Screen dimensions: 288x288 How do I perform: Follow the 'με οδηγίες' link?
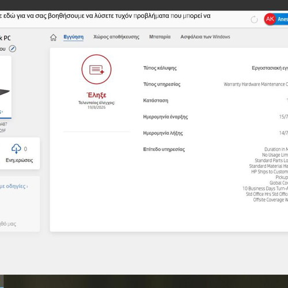(x=13, y=186)
